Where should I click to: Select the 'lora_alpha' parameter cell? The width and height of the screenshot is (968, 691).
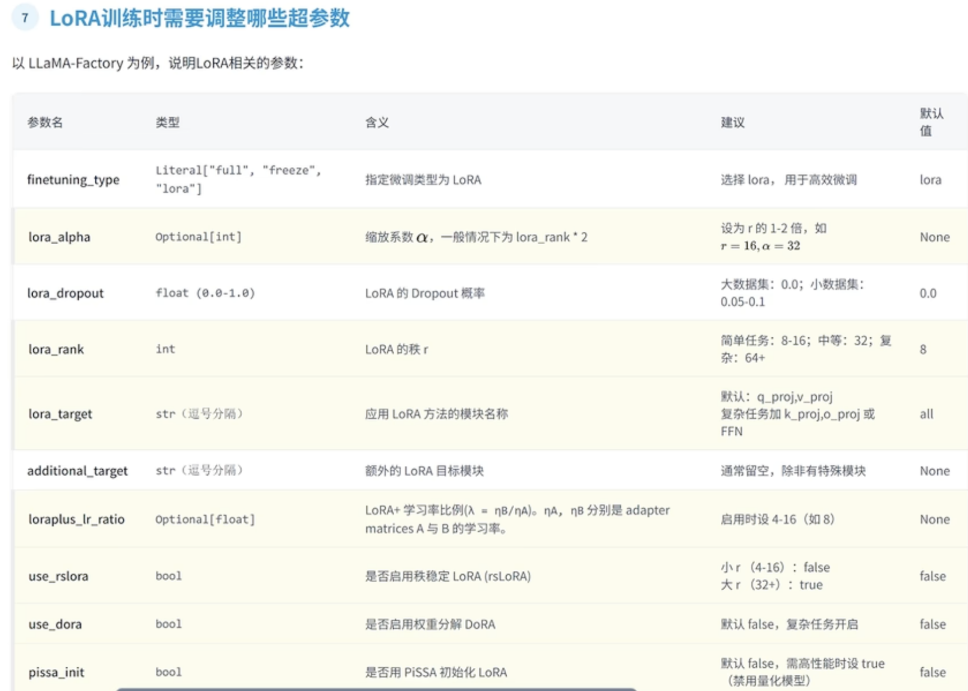click(x=59, y=237)
